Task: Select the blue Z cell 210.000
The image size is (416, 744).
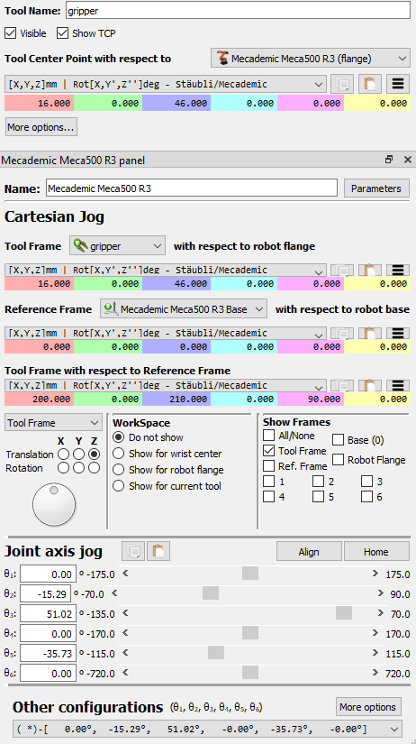Action: (176, 400)
